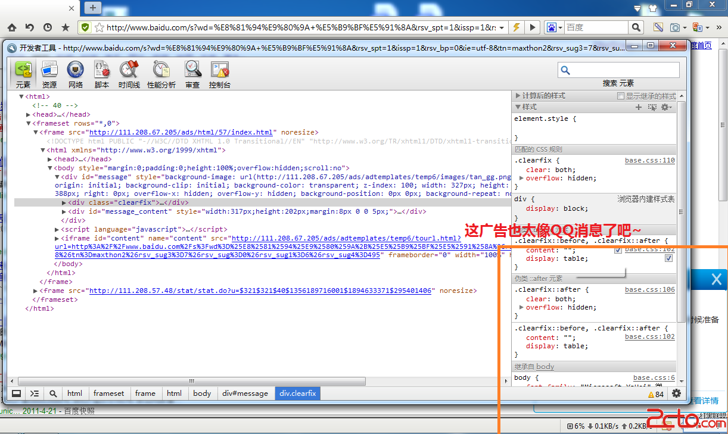
Task: Switch to the 网络 (Network) panel
Action: click(76, 74)
